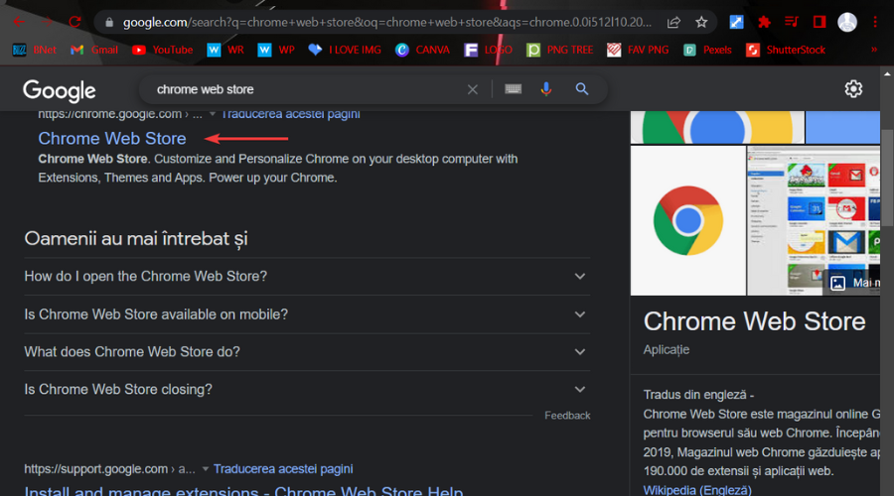Bookmark this page with the star icon

[x=701, y=22]
